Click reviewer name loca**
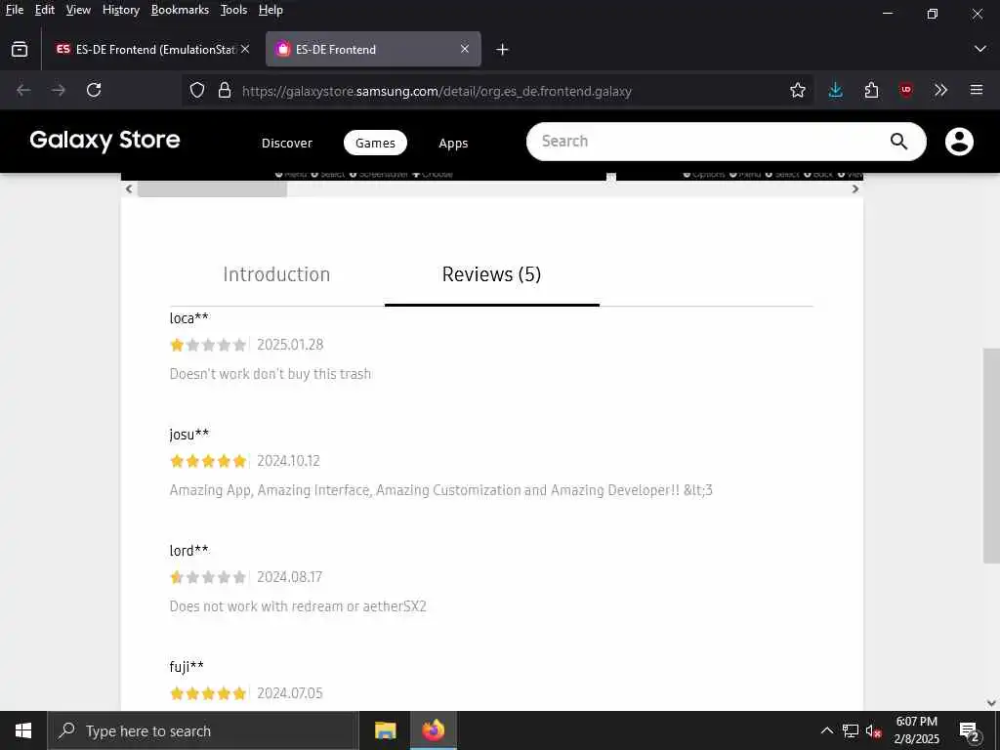1000x750 pixels. tap(189, 317)
